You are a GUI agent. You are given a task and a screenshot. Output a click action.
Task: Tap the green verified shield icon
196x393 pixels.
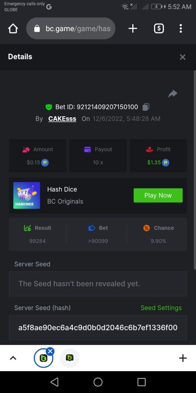pos(49,107)
